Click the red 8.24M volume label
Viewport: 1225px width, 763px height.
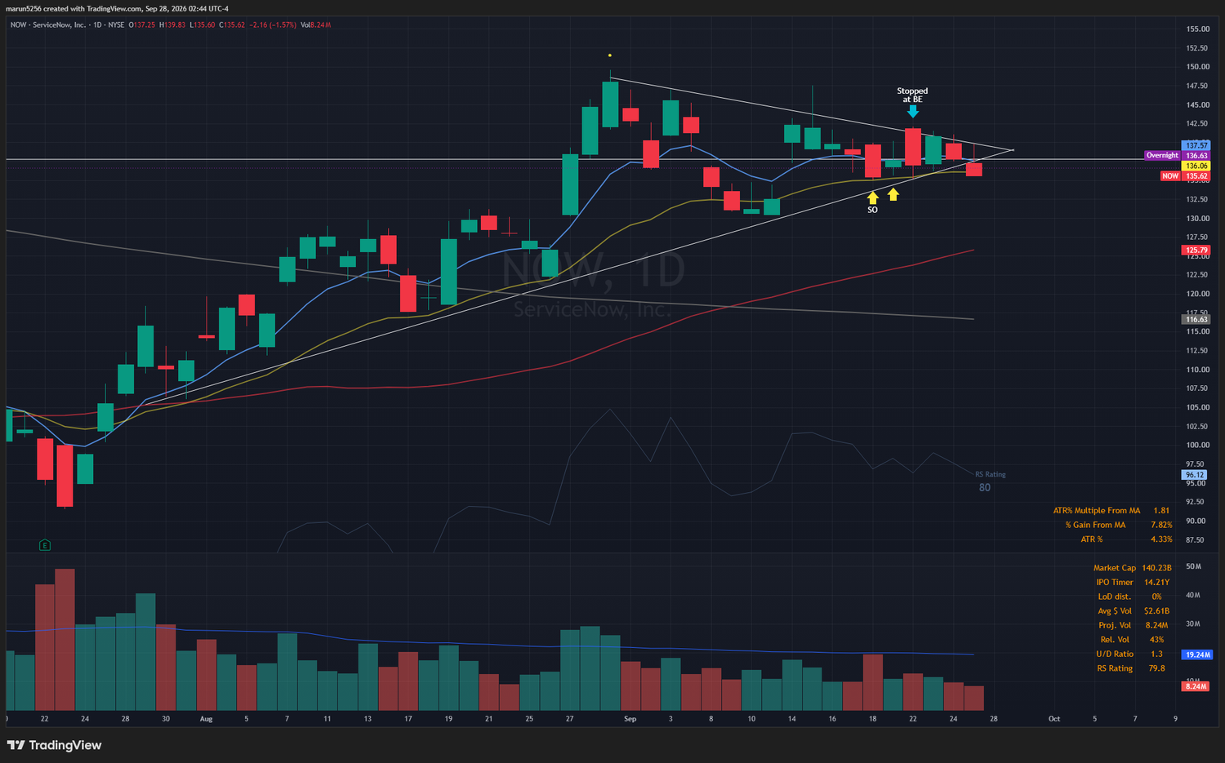[1196, 686]
